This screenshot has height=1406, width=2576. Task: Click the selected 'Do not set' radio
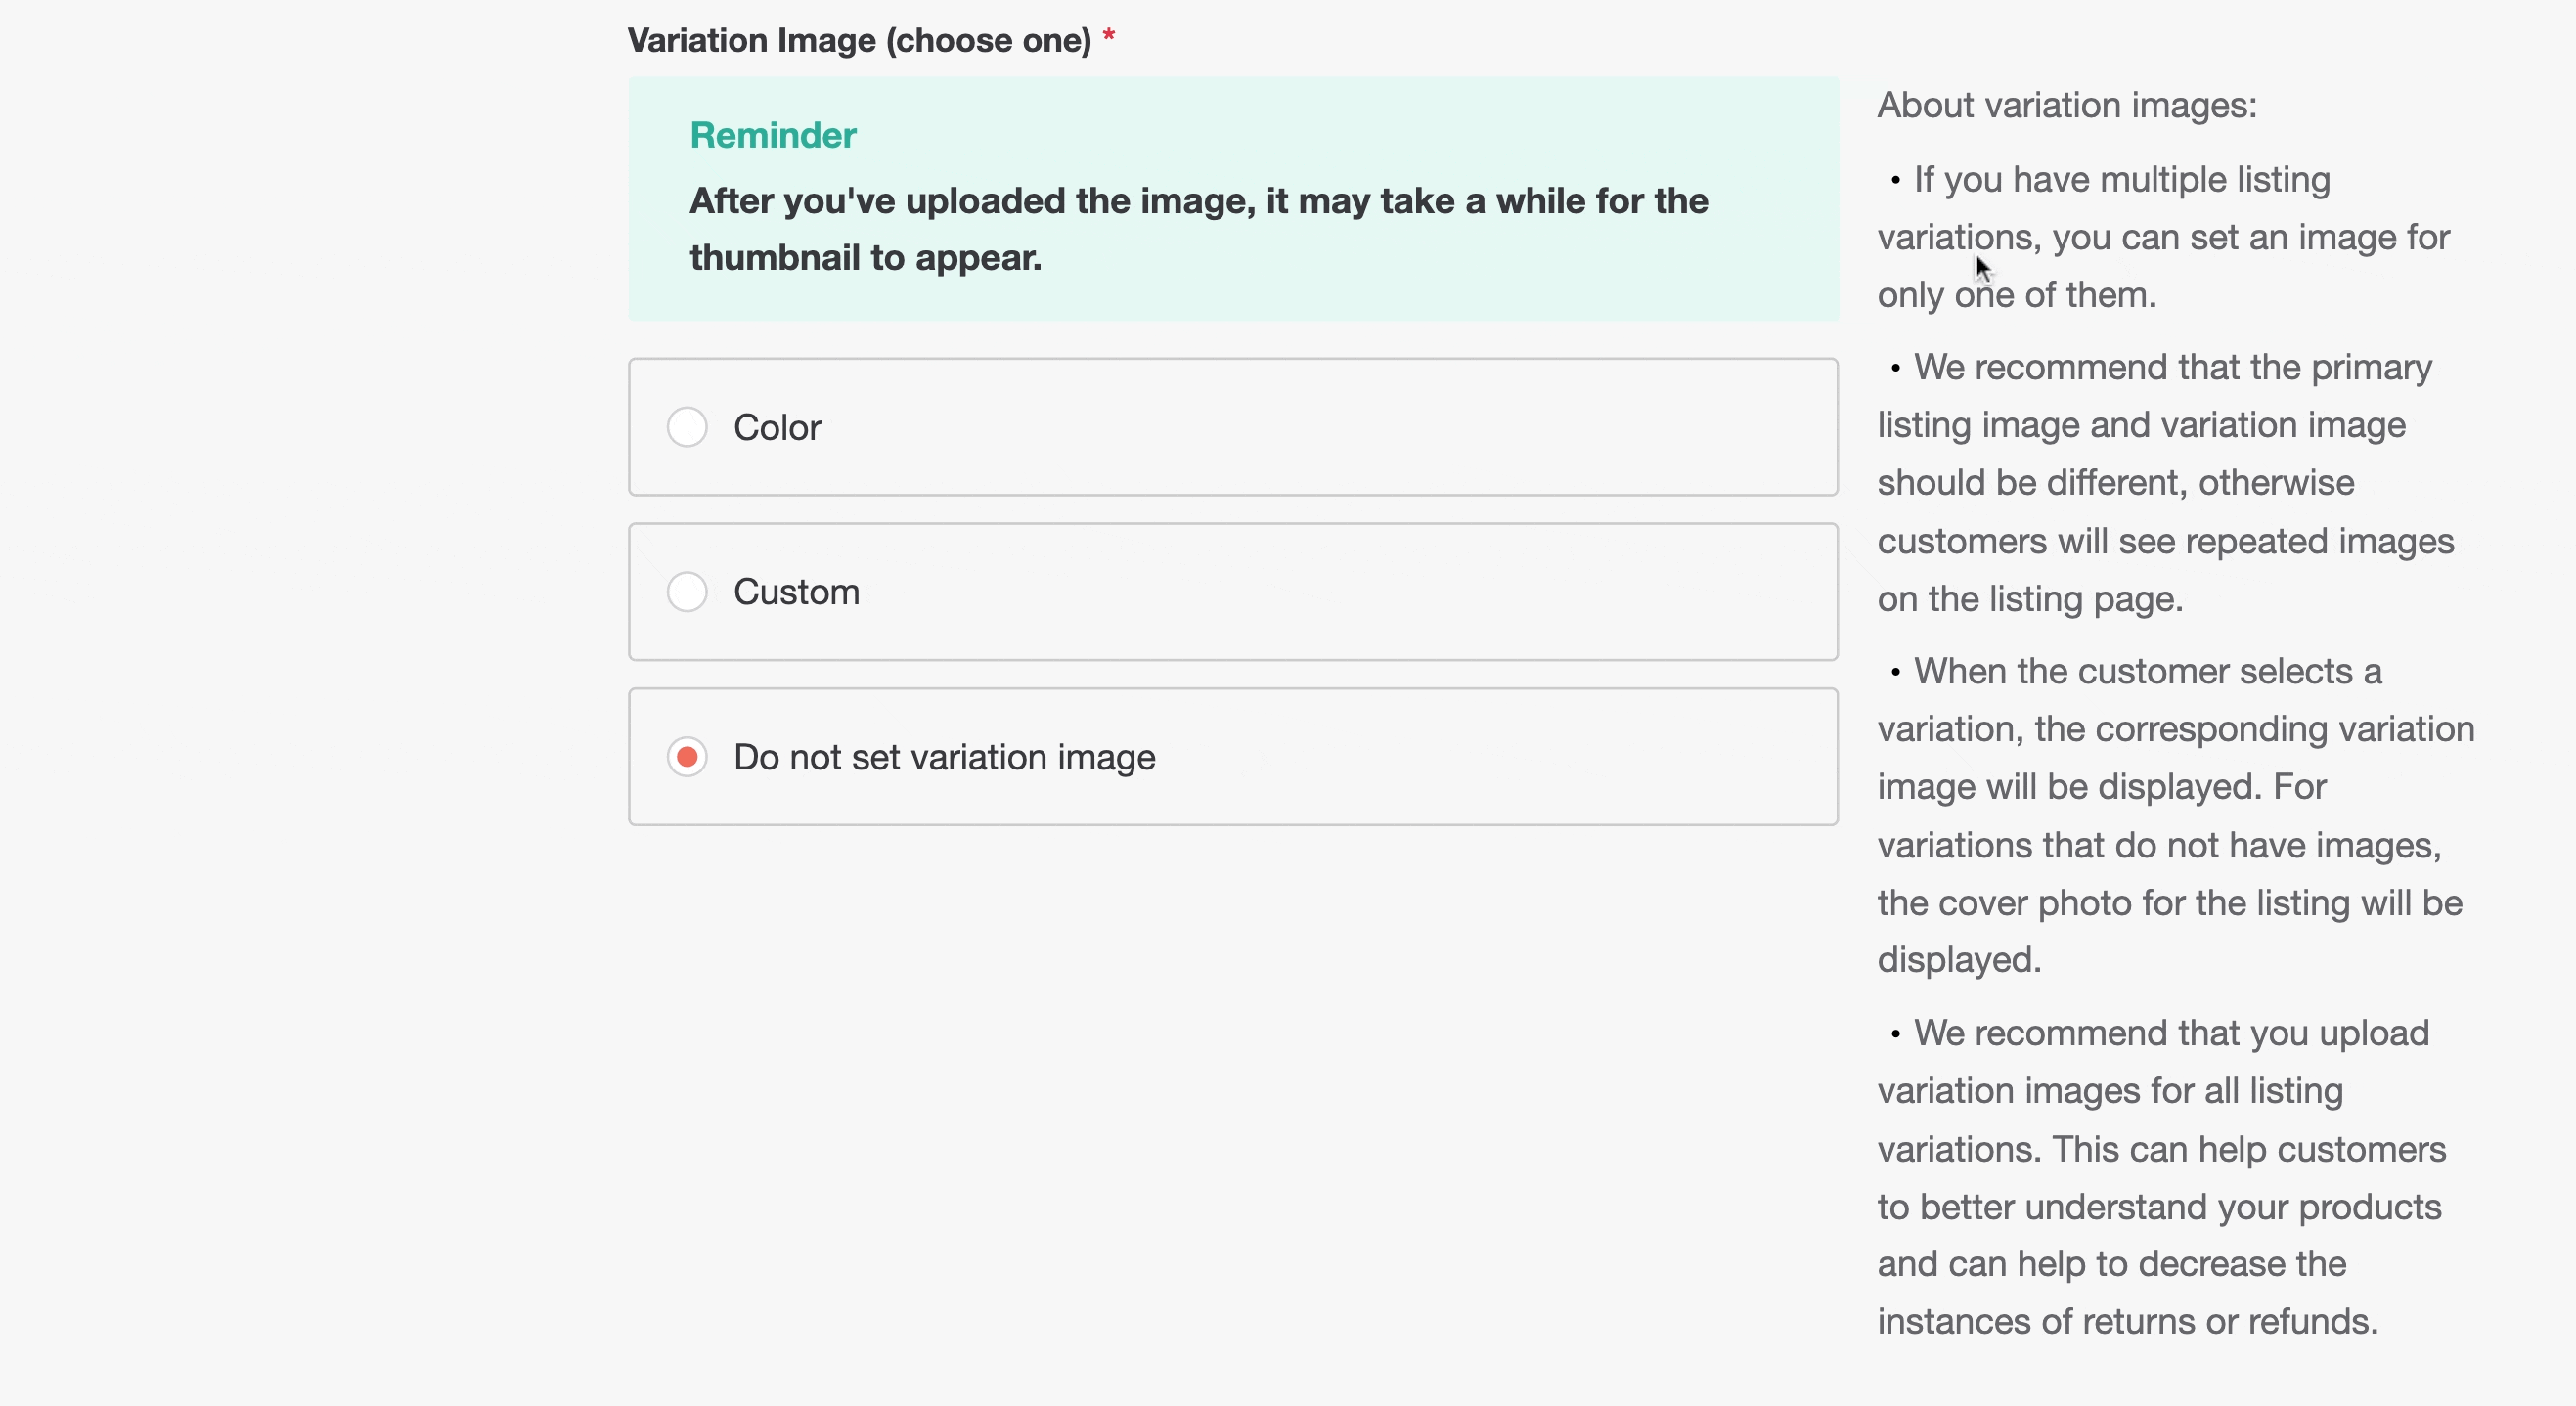687,757
